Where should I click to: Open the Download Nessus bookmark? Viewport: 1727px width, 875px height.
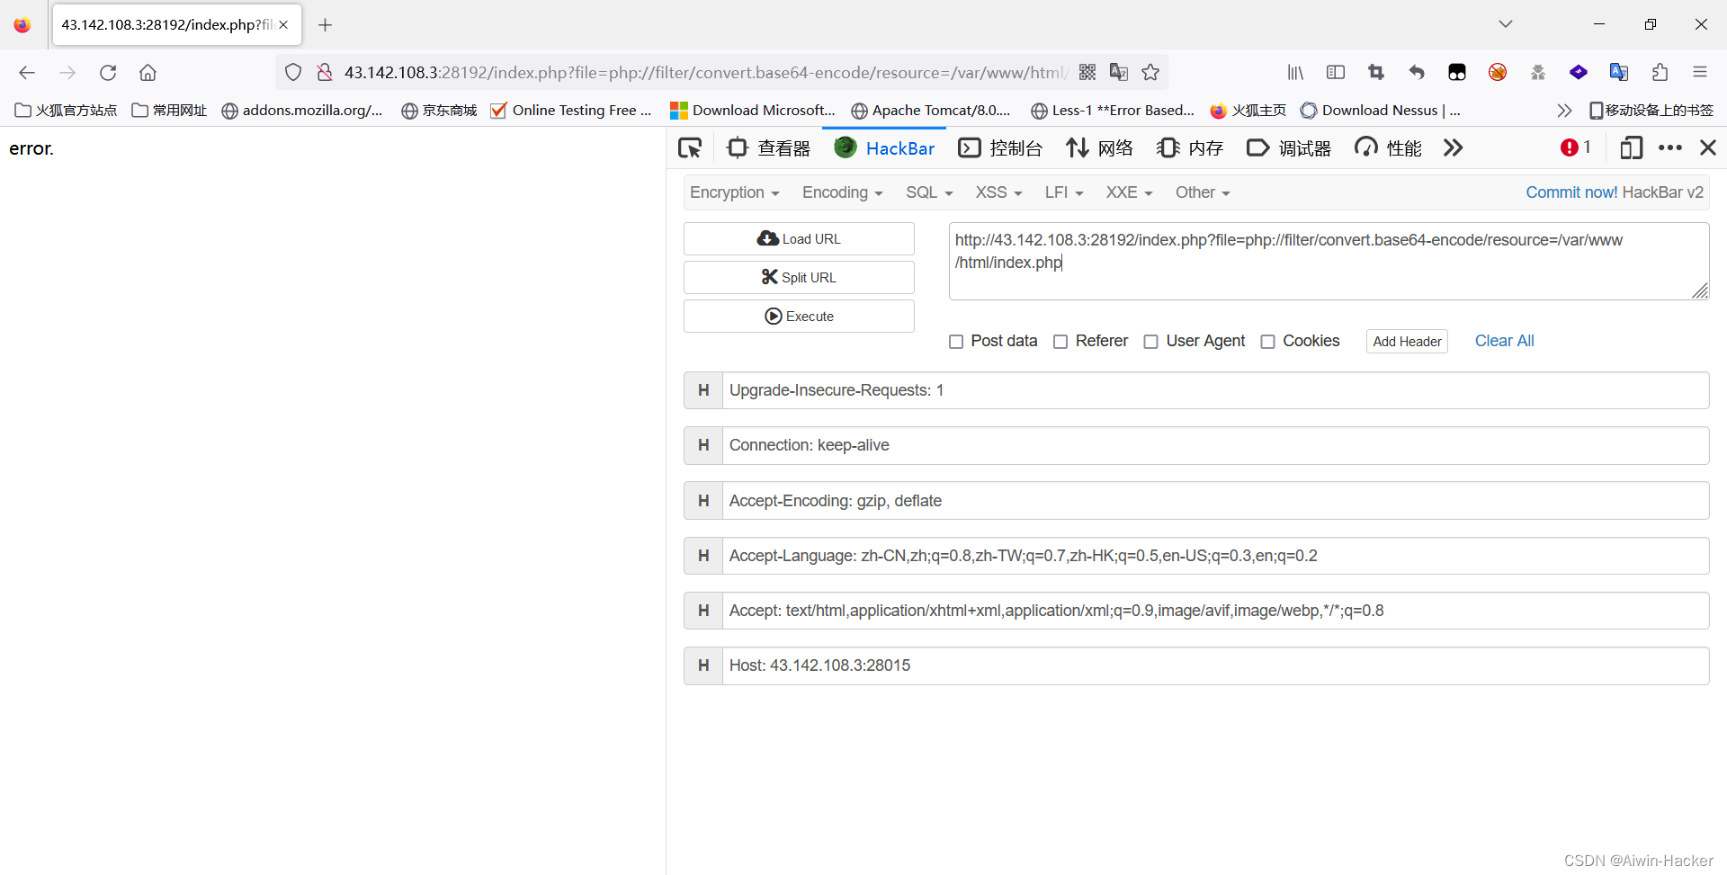(x=1381, y=111)
